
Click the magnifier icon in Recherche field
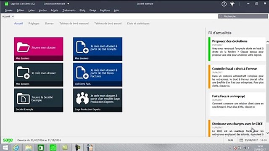point(221,16)
